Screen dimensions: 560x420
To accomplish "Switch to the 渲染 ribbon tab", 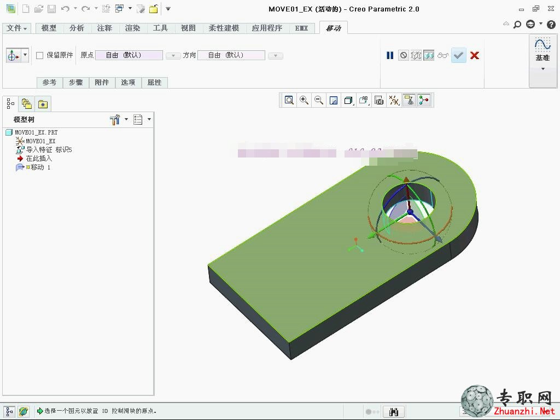I will click(132, 28).
